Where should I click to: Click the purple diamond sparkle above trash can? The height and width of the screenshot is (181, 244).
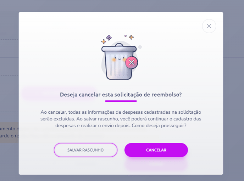(x=109, y=38)
